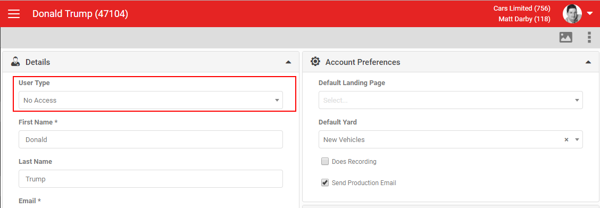Open the vertical three-dot options menu
Screen dimensions: 600x208
coord(589,37)
